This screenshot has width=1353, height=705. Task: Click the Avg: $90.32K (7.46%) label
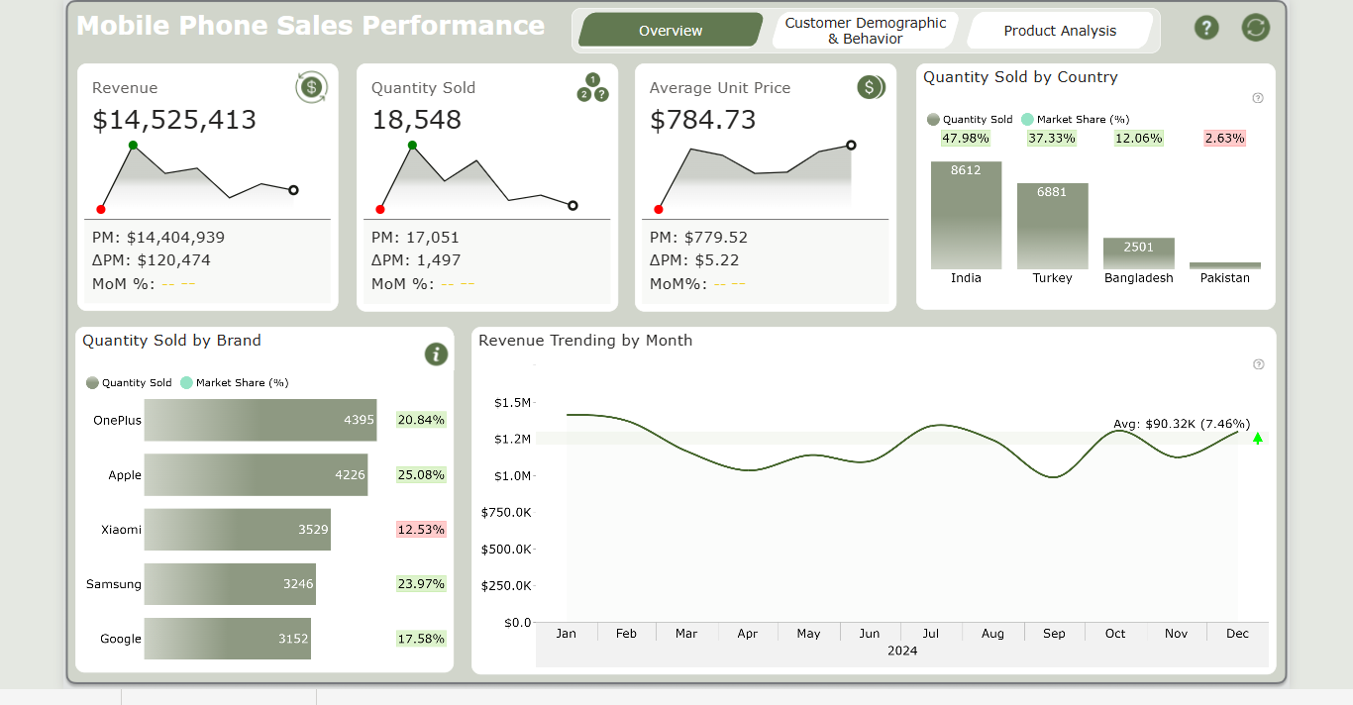pos(1182,424)
